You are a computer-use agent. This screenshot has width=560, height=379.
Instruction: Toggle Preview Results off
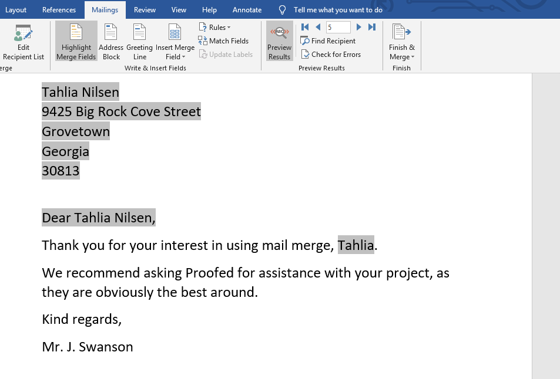(x=279, y=40)
